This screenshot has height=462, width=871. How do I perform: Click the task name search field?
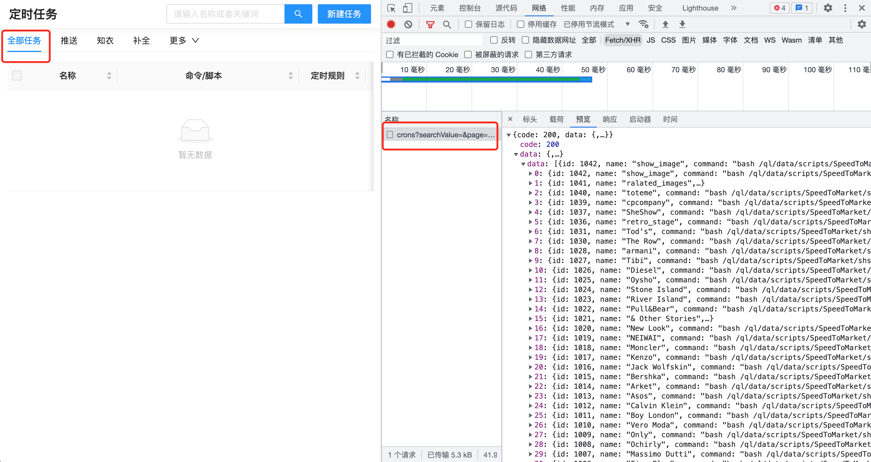(225, 14)
